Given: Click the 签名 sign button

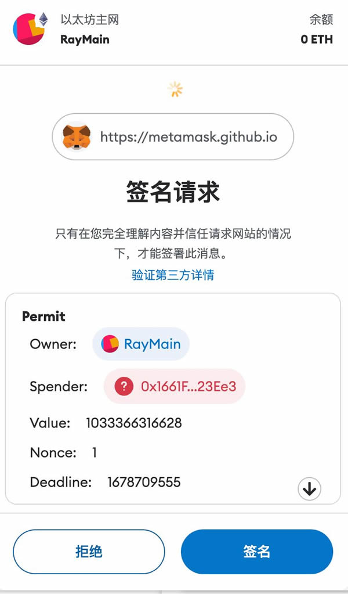Looking at the screenshot, I should pos(257,552).
